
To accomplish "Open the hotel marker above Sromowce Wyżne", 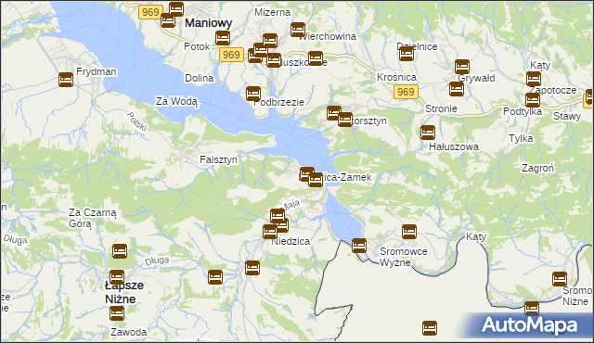I will 409,232.
